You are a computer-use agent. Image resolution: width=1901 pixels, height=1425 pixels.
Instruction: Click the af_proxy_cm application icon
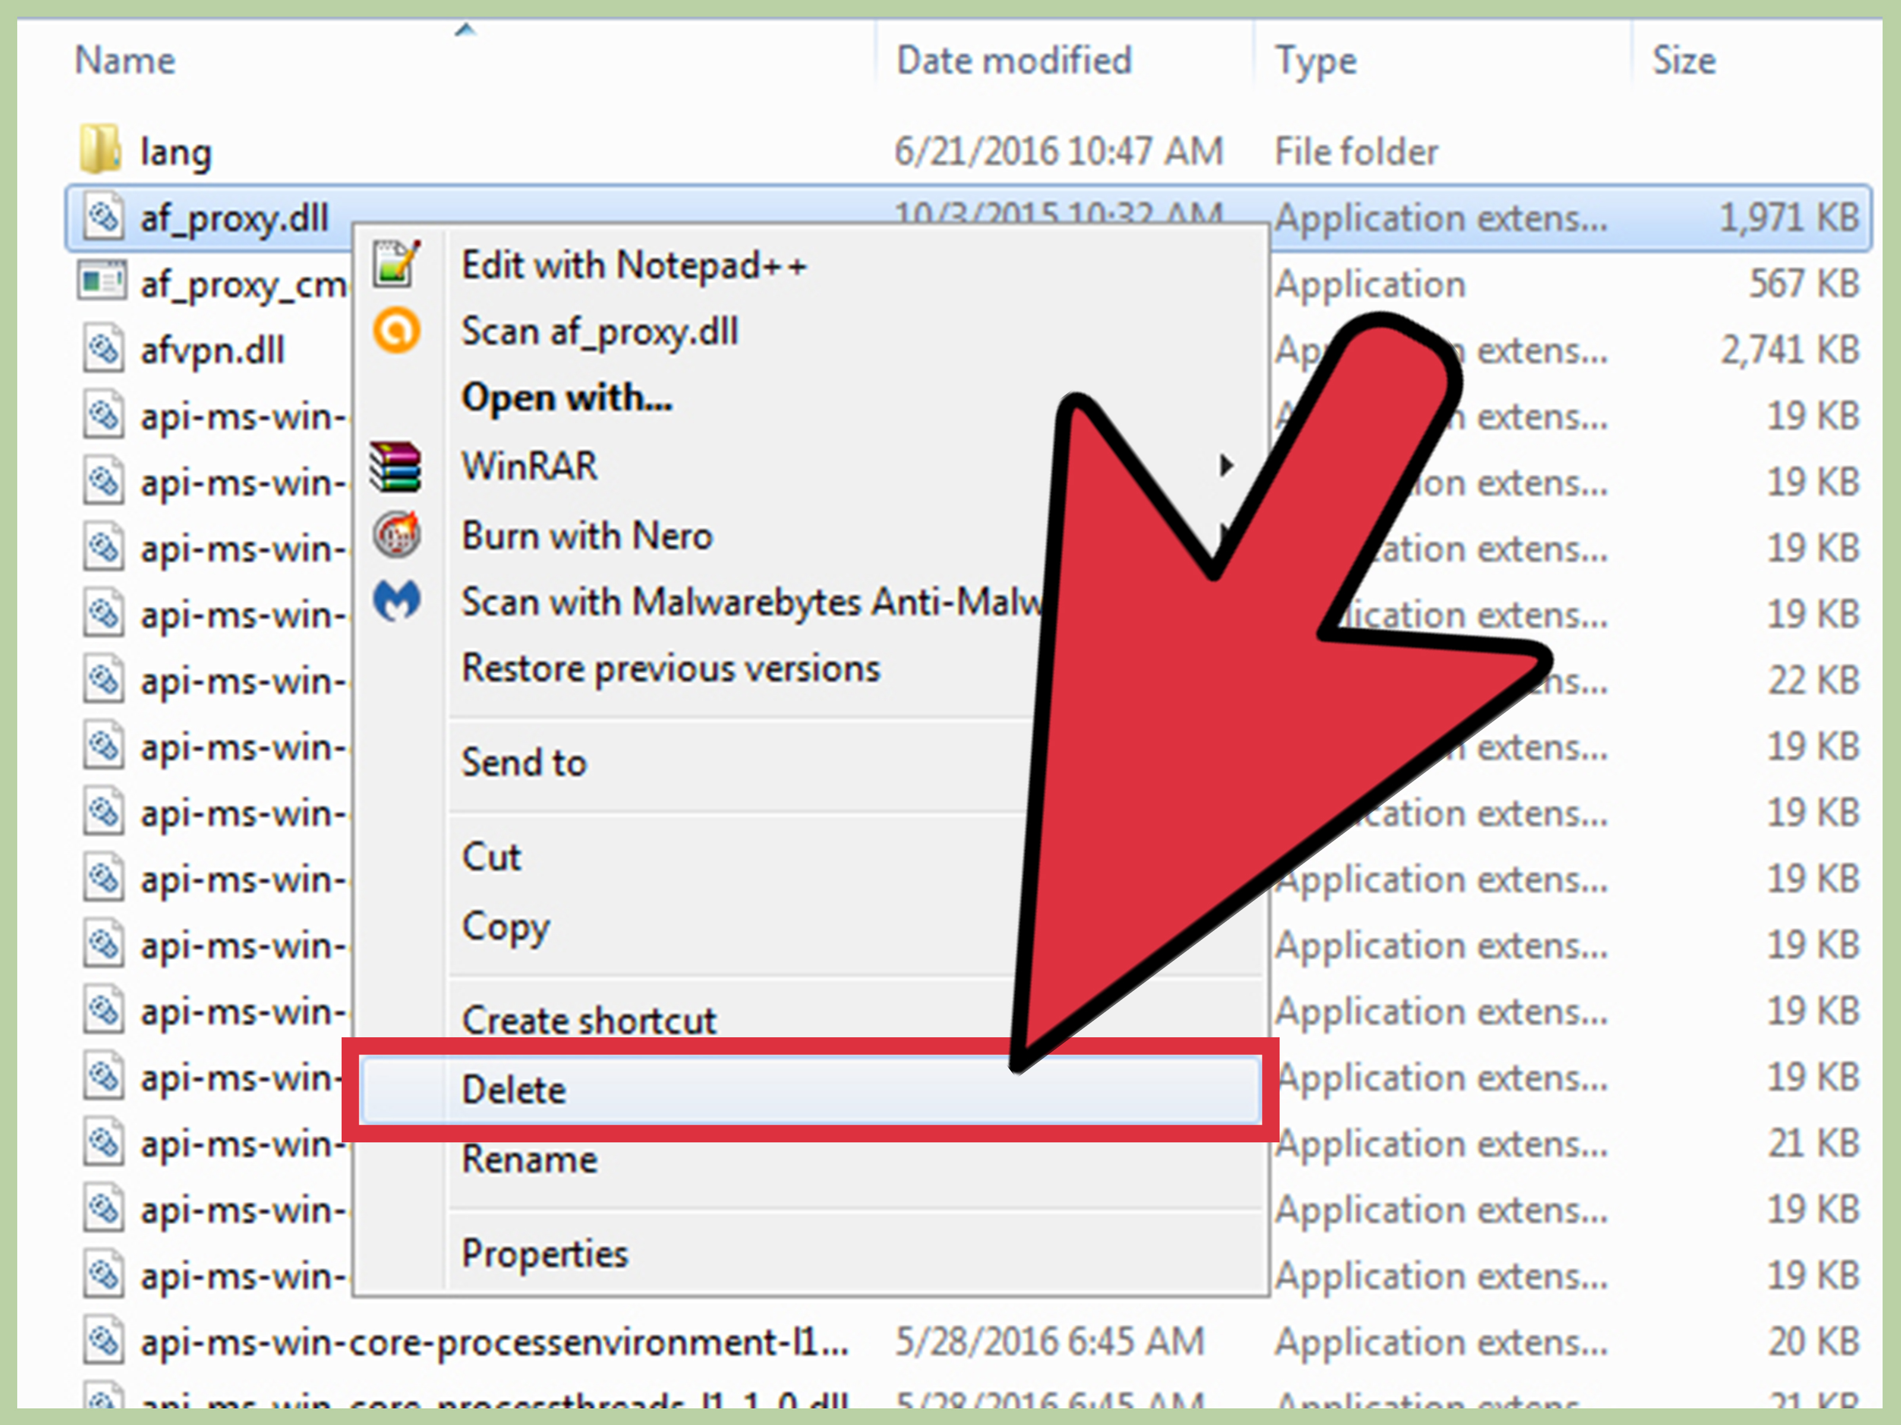pyautogui.click(x=102, y=281)
